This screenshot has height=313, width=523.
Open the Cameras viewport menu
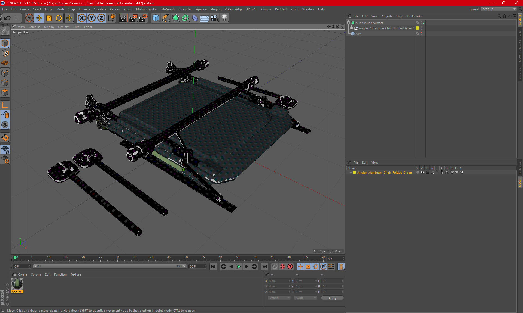[x=34, y=27]
